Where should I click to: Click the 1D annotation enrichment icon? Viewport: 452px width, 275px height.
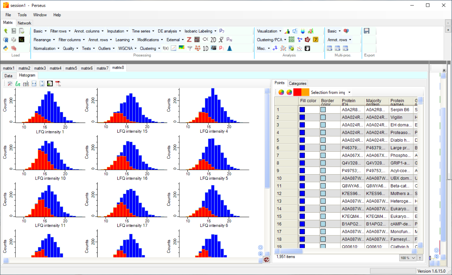click(206, 48)
